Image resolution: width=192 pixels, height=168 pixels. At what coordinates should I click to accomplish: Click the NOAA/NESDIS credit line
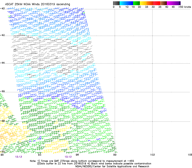tap(112, 166)
